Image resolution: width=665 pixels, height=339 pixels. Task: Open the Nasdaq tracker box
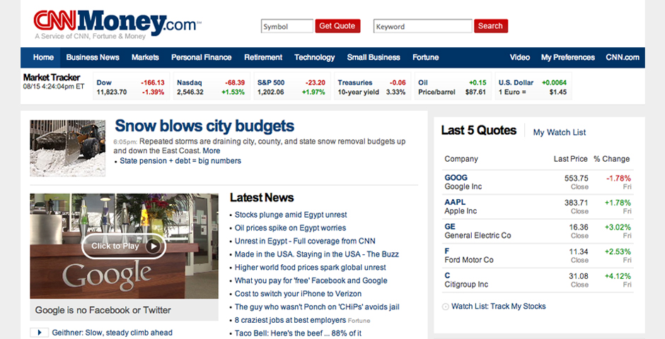coord(212,87)
